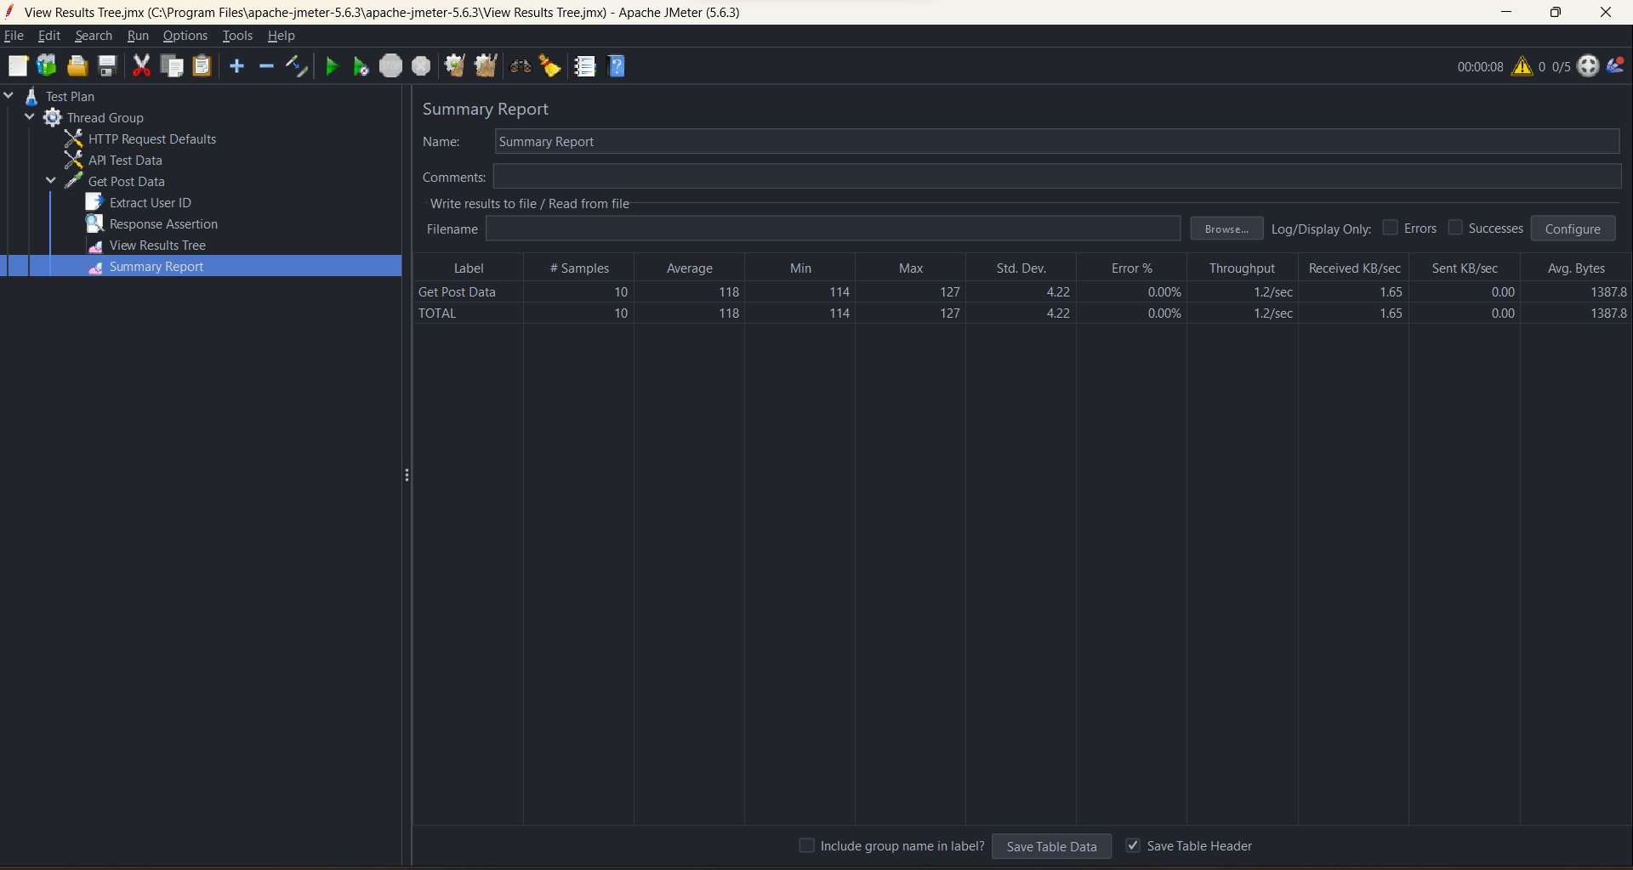This screenshot has height=870, width=1633.
Task: Uncheck Save Table Header
Action: (1132, 845)
